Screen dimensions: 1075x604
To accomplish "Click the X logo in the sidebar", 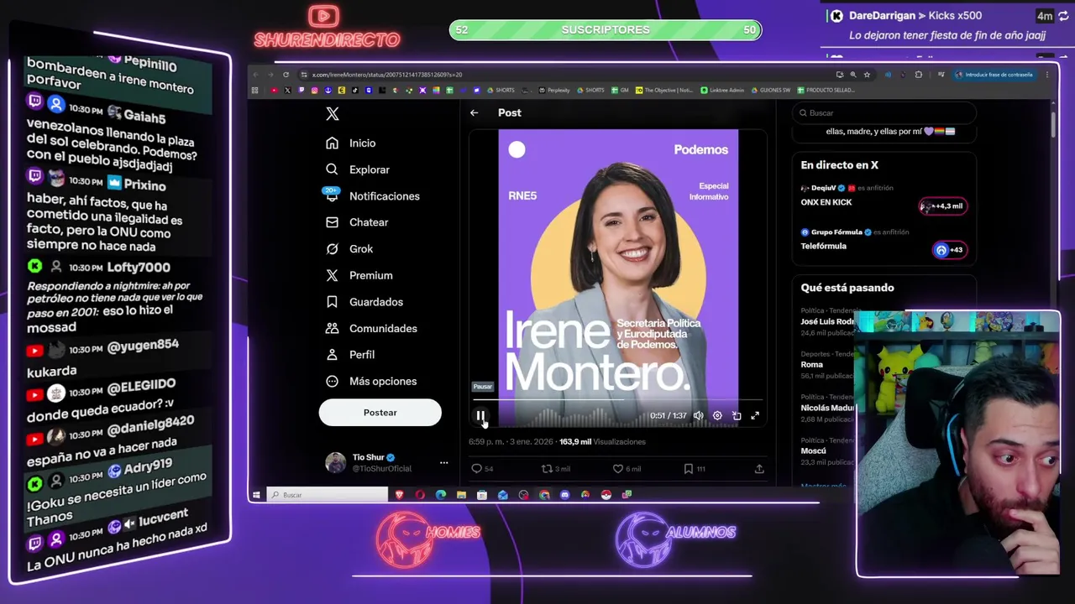I will pos(333,114).
